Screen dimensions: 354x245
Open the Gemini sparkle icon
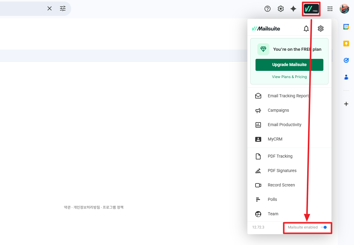[x=293, y=9]
